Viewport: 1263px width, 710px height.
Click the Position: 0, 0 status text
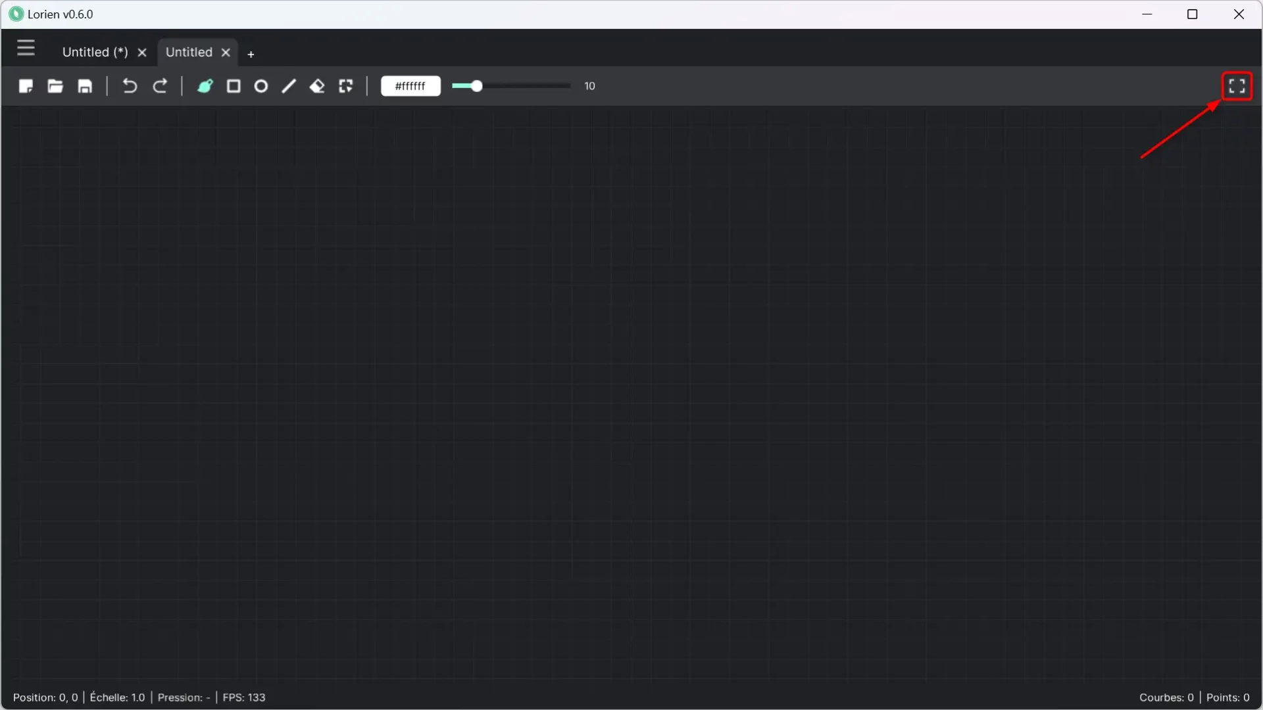(45, 698)
